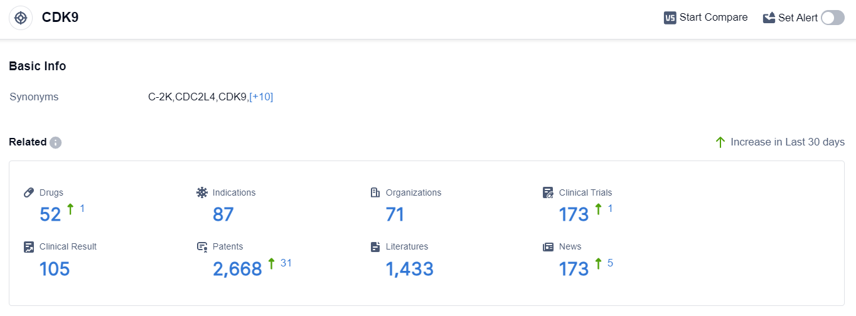This screenshot has width=856, height=316.
Task: Click the Drugs pill icon
Action: point(29,192)
